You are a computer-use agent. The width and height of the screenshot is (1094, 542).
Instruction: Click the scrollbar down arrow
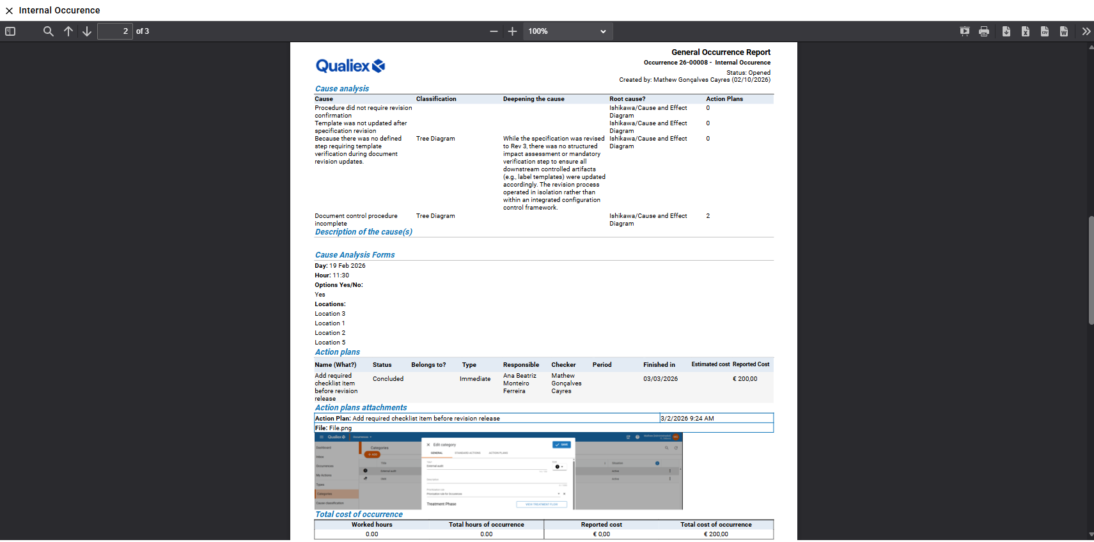[1091, 534]
